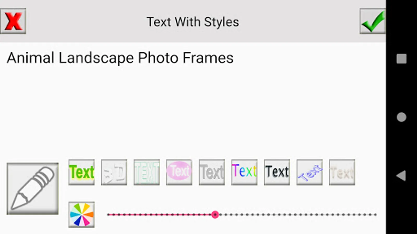The image size is (417, 234).
Task: Confirm text with the green checkmark
Action: (x=372, y=21)
